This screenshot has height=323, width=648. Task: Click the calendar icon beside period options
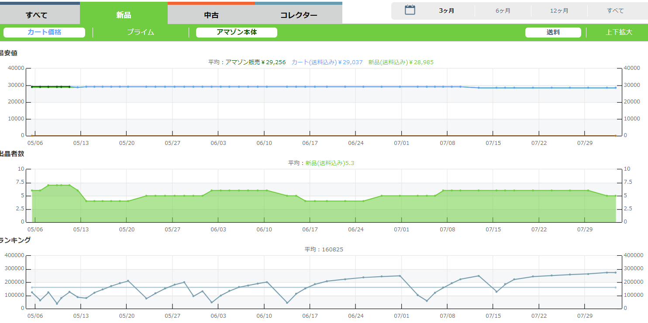click(x=410, y=10)
